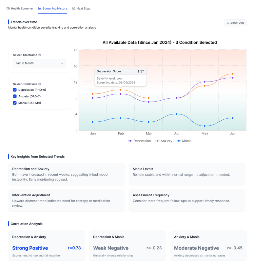
Task: Select the Mania data point for May
Action: tap(205, 126)
